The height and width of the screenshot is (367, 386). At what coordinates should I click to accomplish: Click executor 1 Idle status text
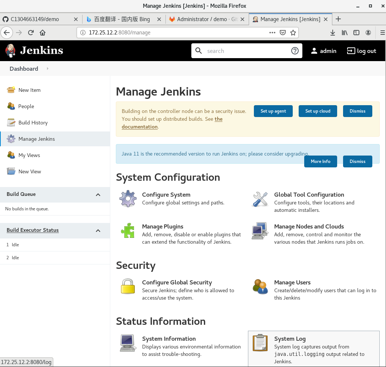(15, 244)
